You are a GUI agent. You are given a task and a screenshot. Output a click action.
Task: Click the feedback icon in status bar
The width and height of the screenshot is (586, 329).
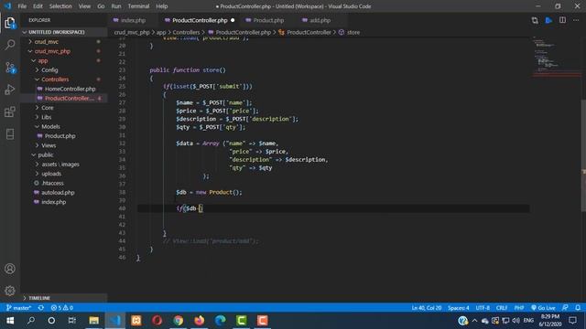tap(565, 308)
